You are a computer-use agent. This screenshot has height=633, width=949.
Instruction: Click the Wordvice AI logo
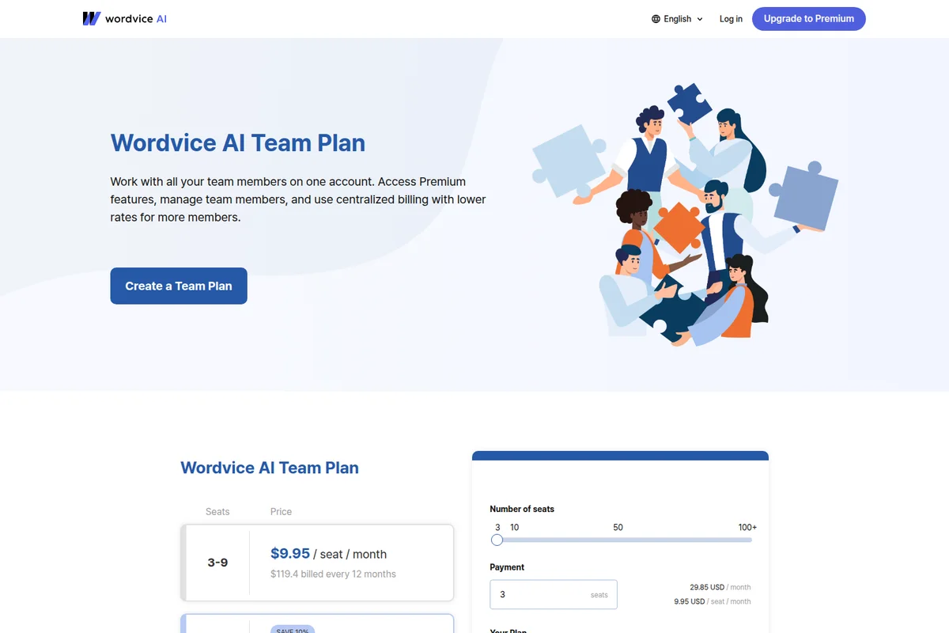click(124, 18)
